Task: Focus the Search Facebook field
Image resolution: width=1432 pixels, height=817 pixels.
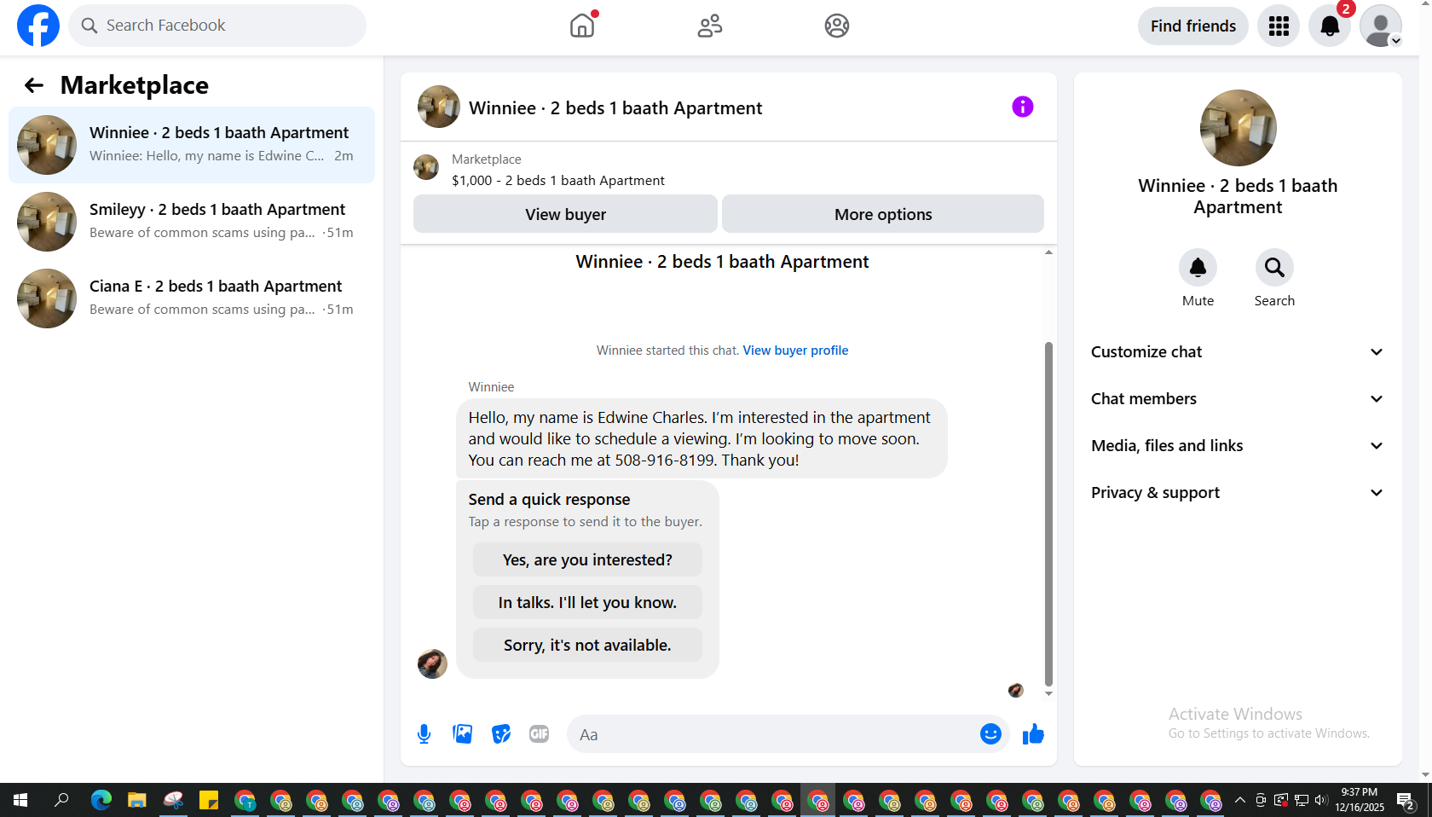Action: (x=217, y=26)
